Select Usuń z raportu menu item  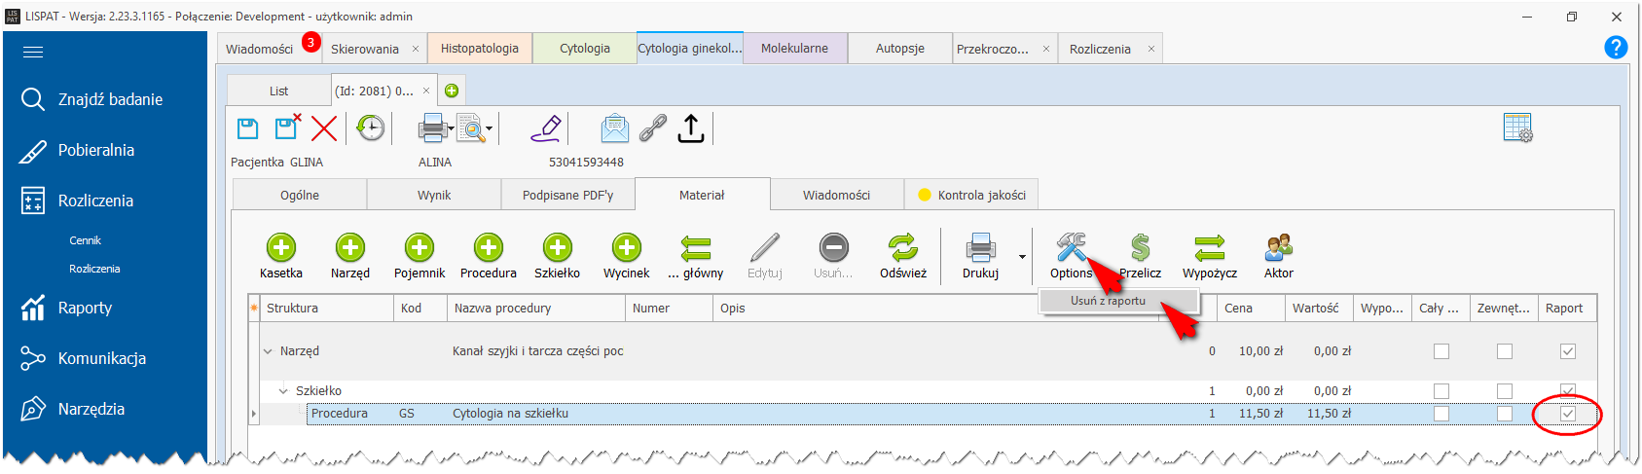click(1108, 302)
